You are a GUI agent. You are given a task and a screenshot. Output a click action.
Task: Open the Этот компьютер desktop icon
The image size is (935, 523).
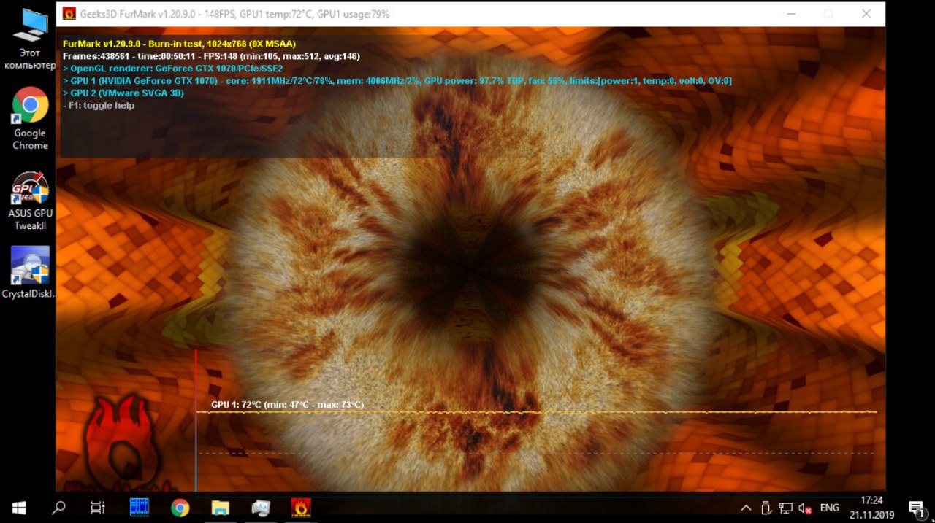tap(29, 39)
